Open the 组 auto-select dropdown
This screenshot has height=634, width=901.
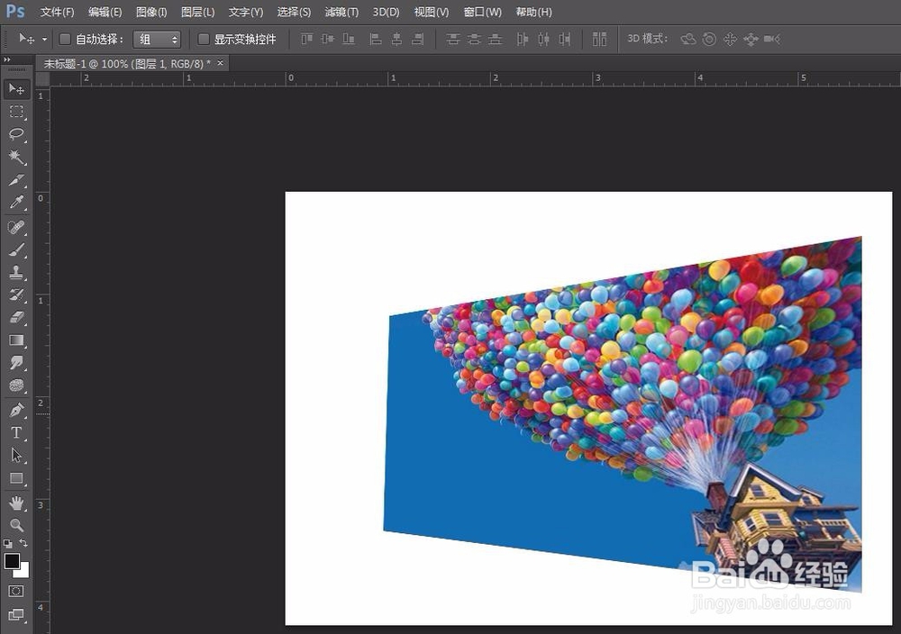tap(157, 39)
